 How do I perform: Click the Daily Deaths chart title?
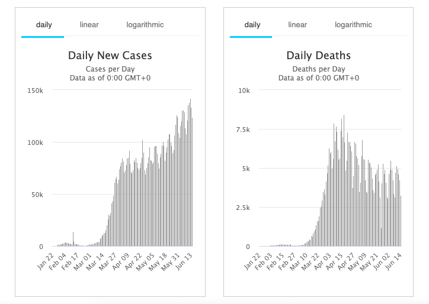click(x=319, y=56)
